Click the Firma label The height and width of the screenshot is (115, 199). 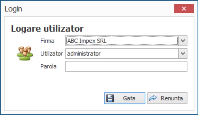pyautogui.click(x=47, y=41)
